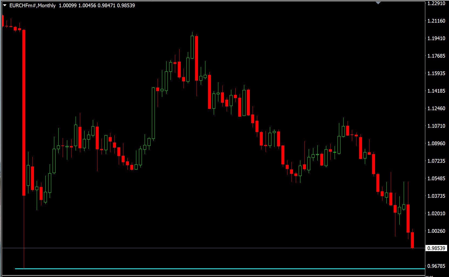Click the huge red crash candle body at left
449x277 pixels.
[24, 113]
